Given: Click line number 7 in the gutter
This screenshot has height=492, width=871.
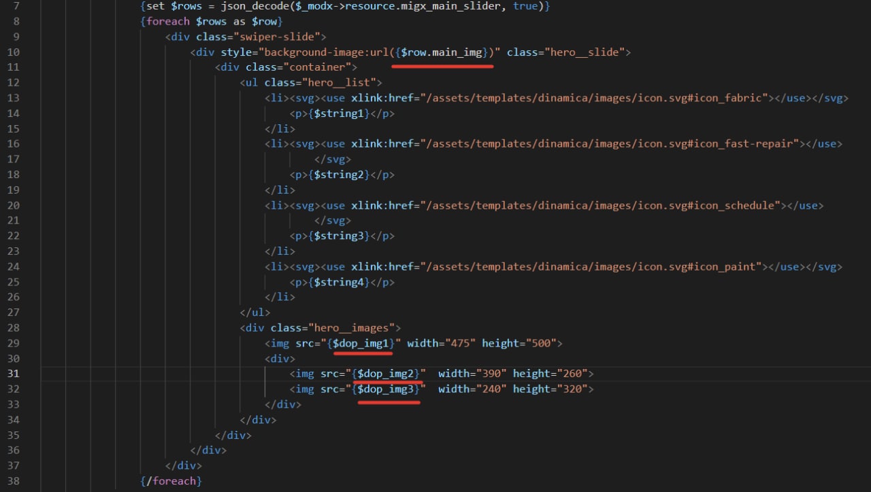Looking at the screenshot, I should (x=16, y=5).
